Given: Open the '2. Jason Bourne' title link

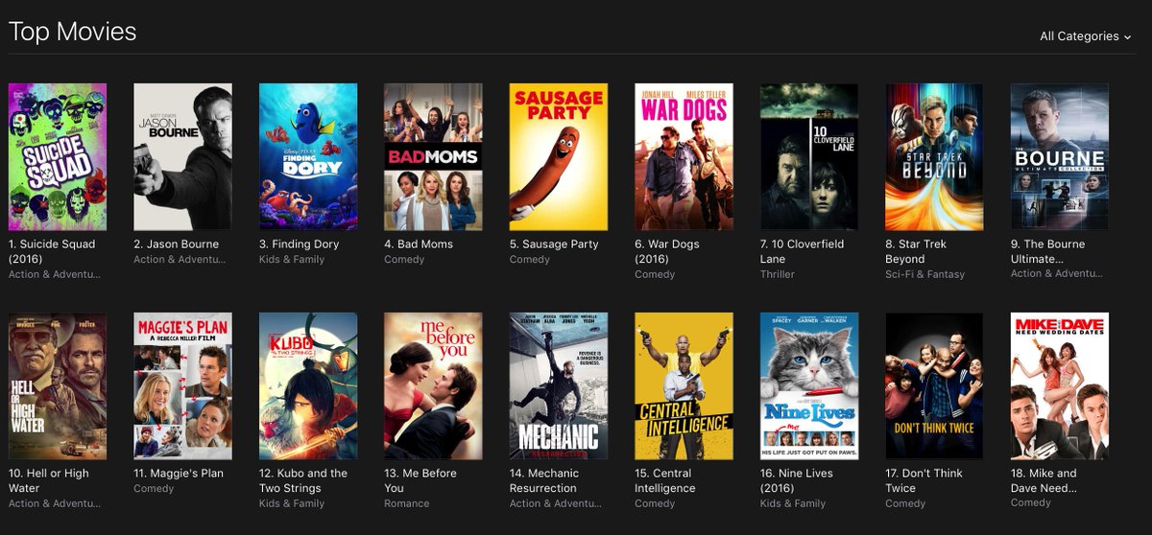Looking at the screenshot, I should [177, 244].
